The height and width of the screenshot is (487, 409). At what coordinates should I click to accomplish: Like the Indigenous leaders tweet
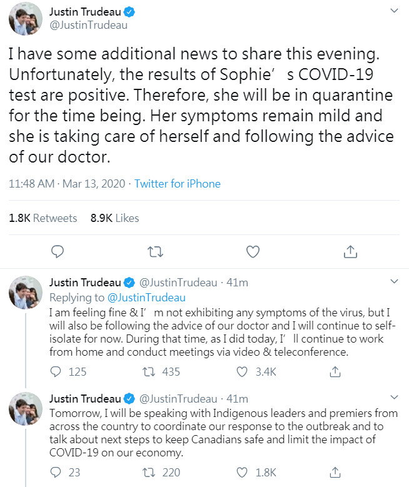point(243,472)
